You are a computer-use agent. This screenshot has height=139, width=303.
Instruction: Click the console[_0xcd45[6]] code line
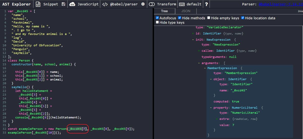pos(48,117)
